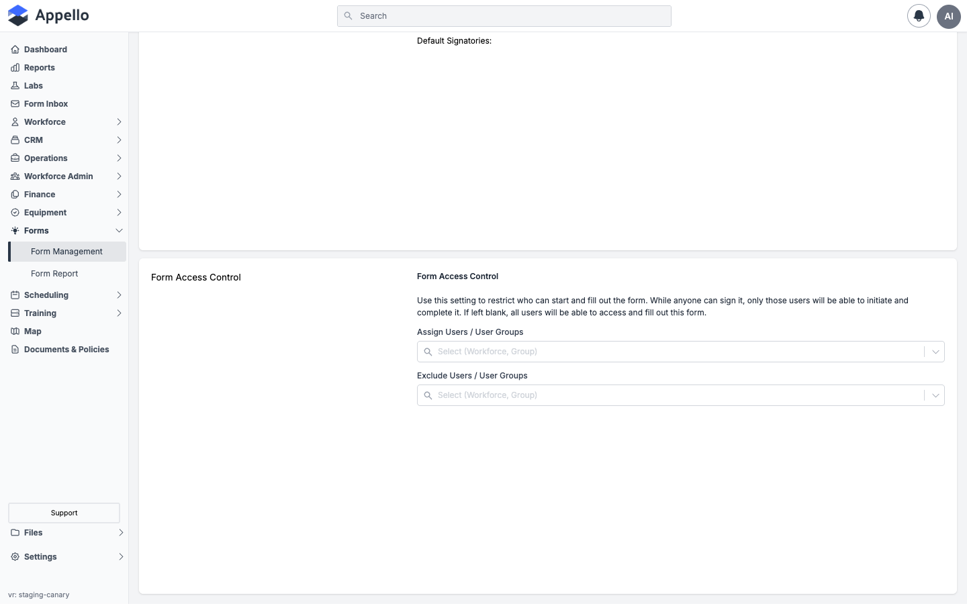Click the Reports chart icon

15,68
